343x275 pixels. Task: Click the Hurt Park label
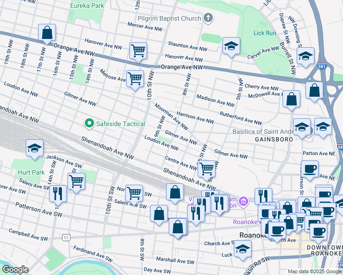[x=31, y=172]
